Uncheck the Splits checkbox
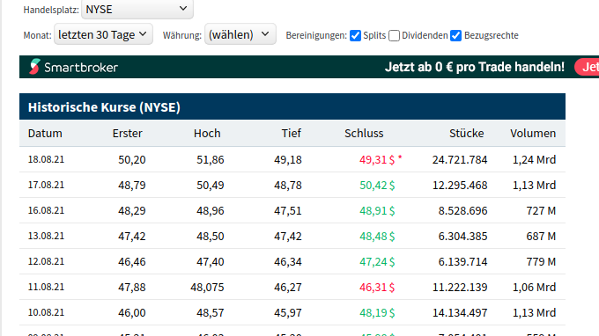599x336 pixels. tap(355, 35)
